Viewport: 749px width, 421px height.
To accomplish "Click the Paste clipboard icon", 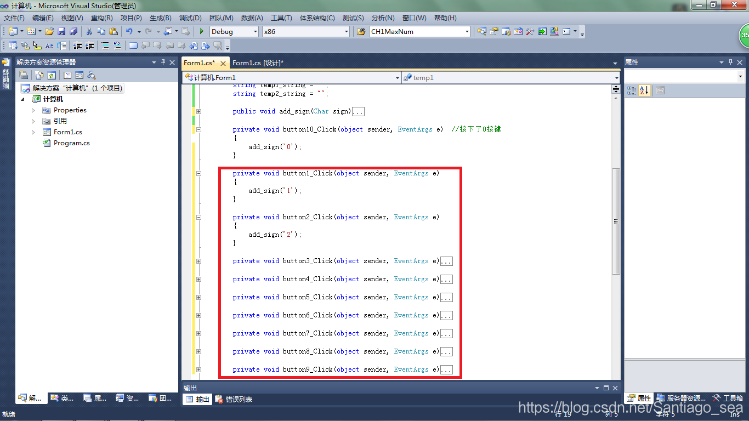I will coord(114,31).
